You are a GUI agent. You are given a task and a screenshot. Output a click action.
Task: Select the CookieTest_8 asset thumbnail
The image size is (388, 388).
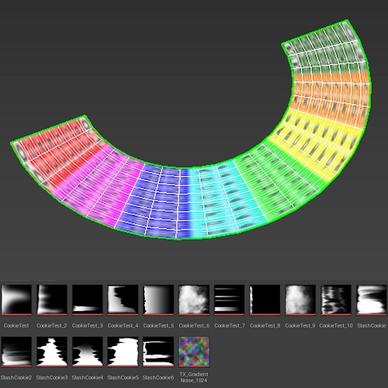point(265,300)
